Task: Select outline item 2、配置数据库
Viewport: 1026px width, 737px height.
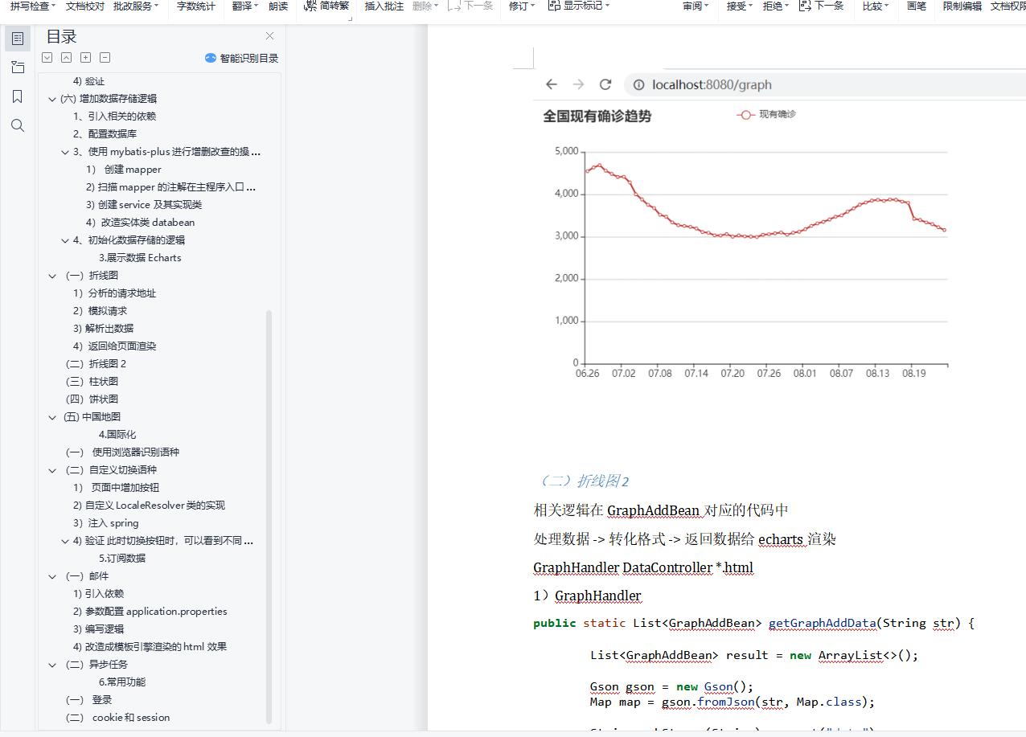Action: [x=105, y=134]
